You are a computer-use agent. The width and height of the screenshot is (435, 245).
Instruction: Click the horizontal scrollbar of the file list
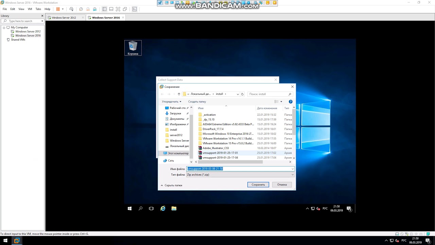(x=230, y=162)
